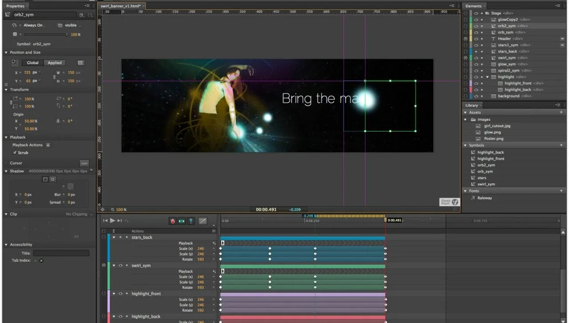Open the Always On display dropdown
Image resolution: width=569 pixels, height=323 pixels.
coord(34,25)
